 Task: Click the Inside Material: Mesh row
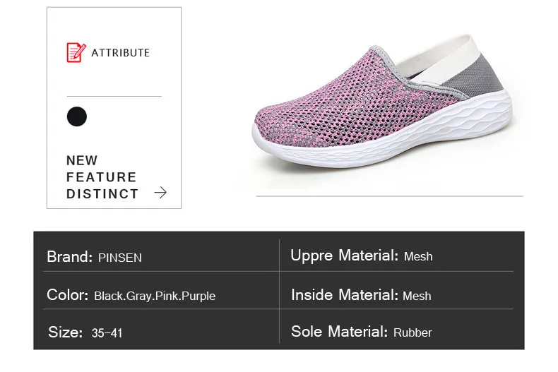point(396,295)
